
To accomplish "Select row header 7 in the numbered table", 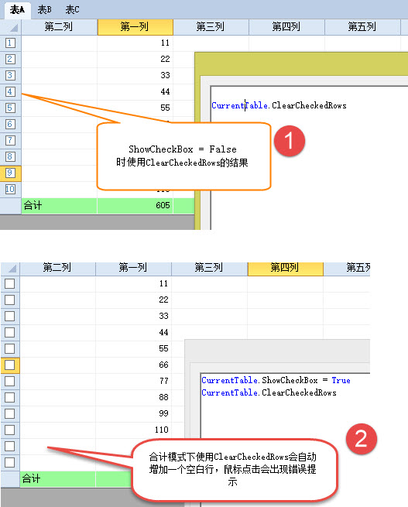I will [10, 141].
